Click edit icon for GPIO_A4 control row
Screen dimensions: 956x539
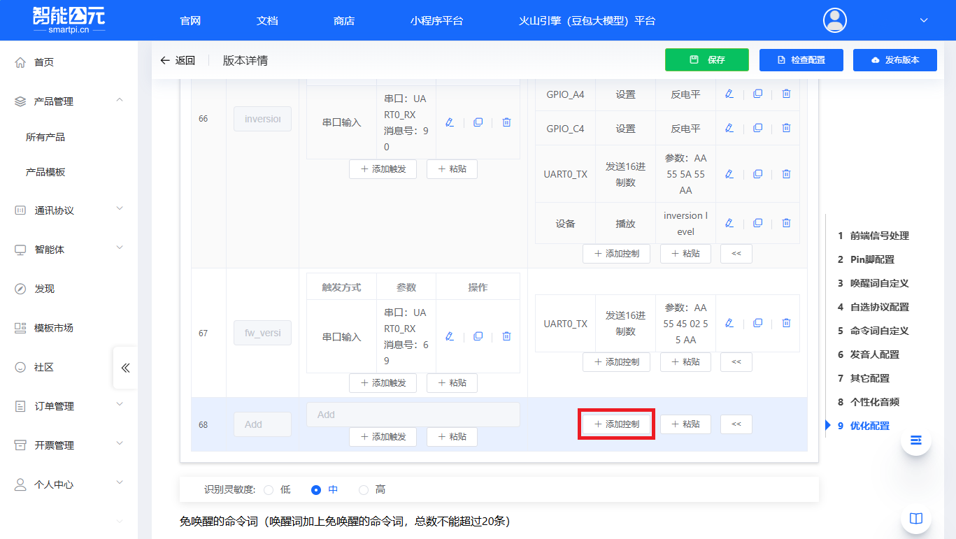click(x=729, y=94)
